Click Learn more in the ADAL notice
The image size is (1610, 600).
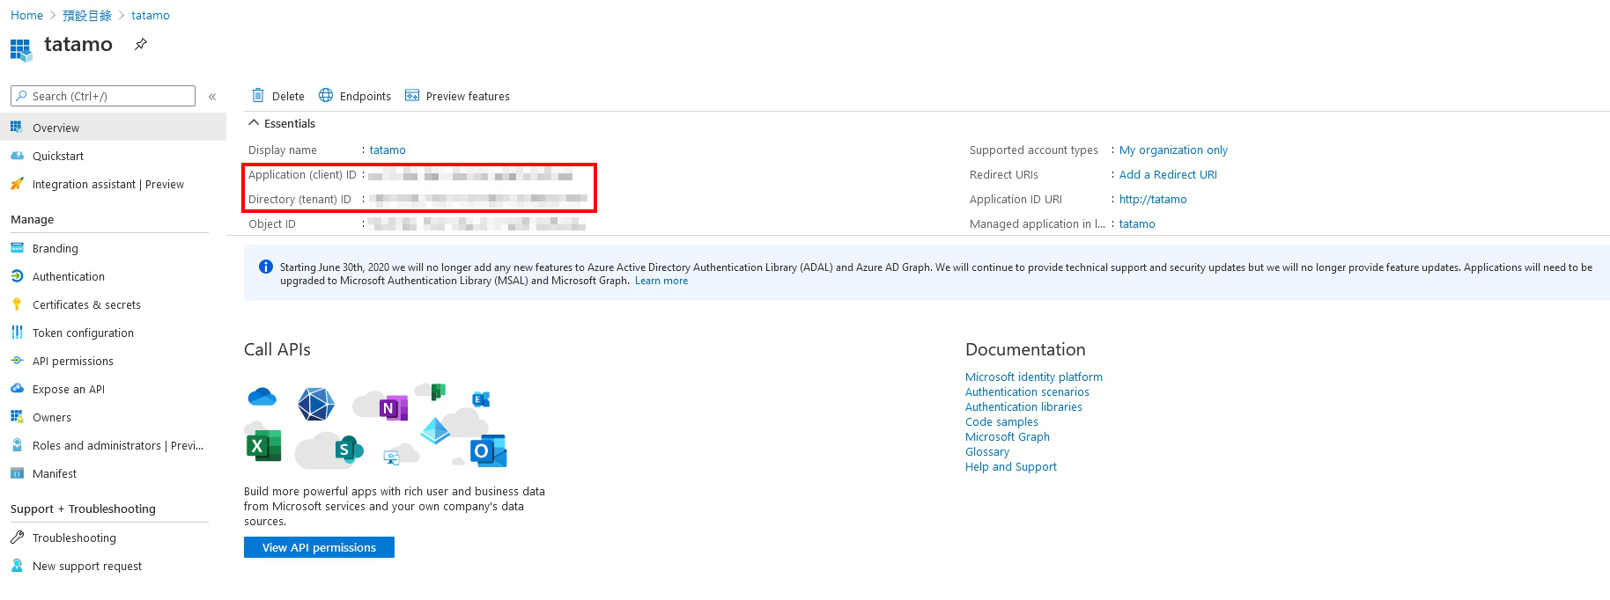661,281
